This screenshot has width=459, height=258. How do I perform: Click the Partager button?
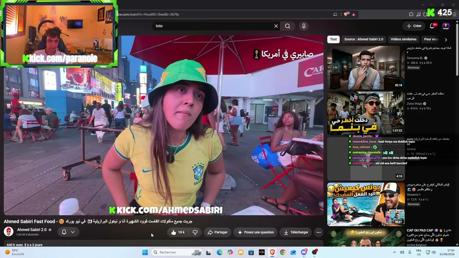click(218, 232)
